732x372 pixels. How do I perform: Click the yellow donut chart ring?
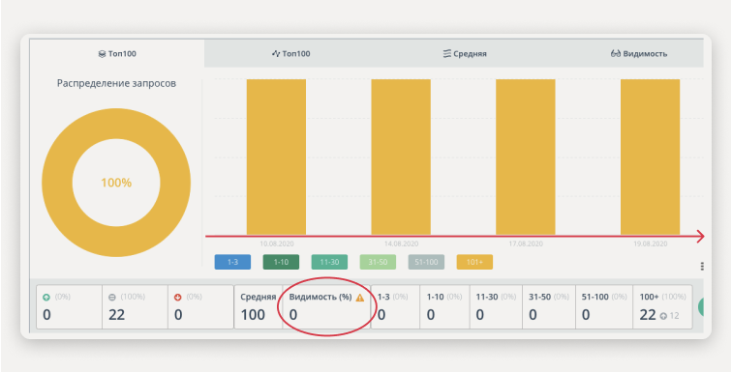(56, 183)
